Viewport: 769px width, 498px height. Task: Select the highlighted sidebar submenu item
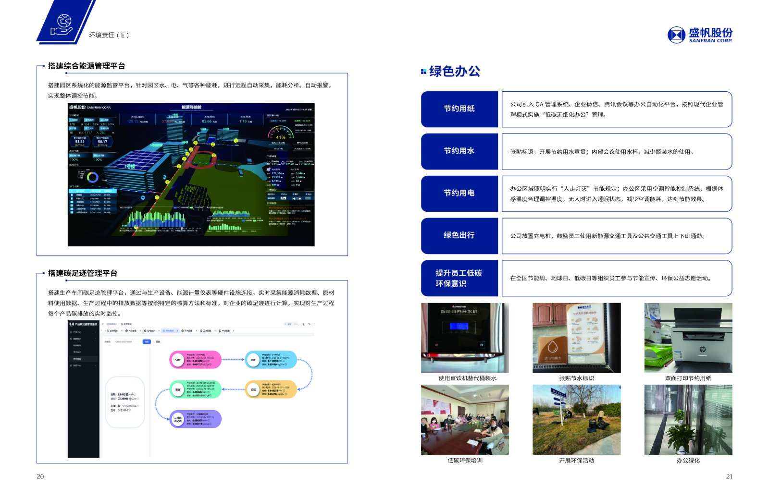(77, 359)
